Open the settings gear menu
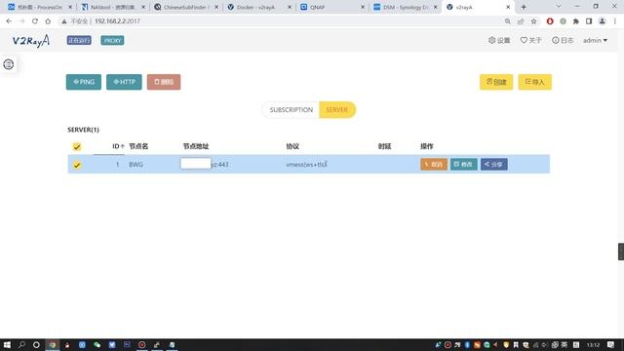 (x=499, y=40)
